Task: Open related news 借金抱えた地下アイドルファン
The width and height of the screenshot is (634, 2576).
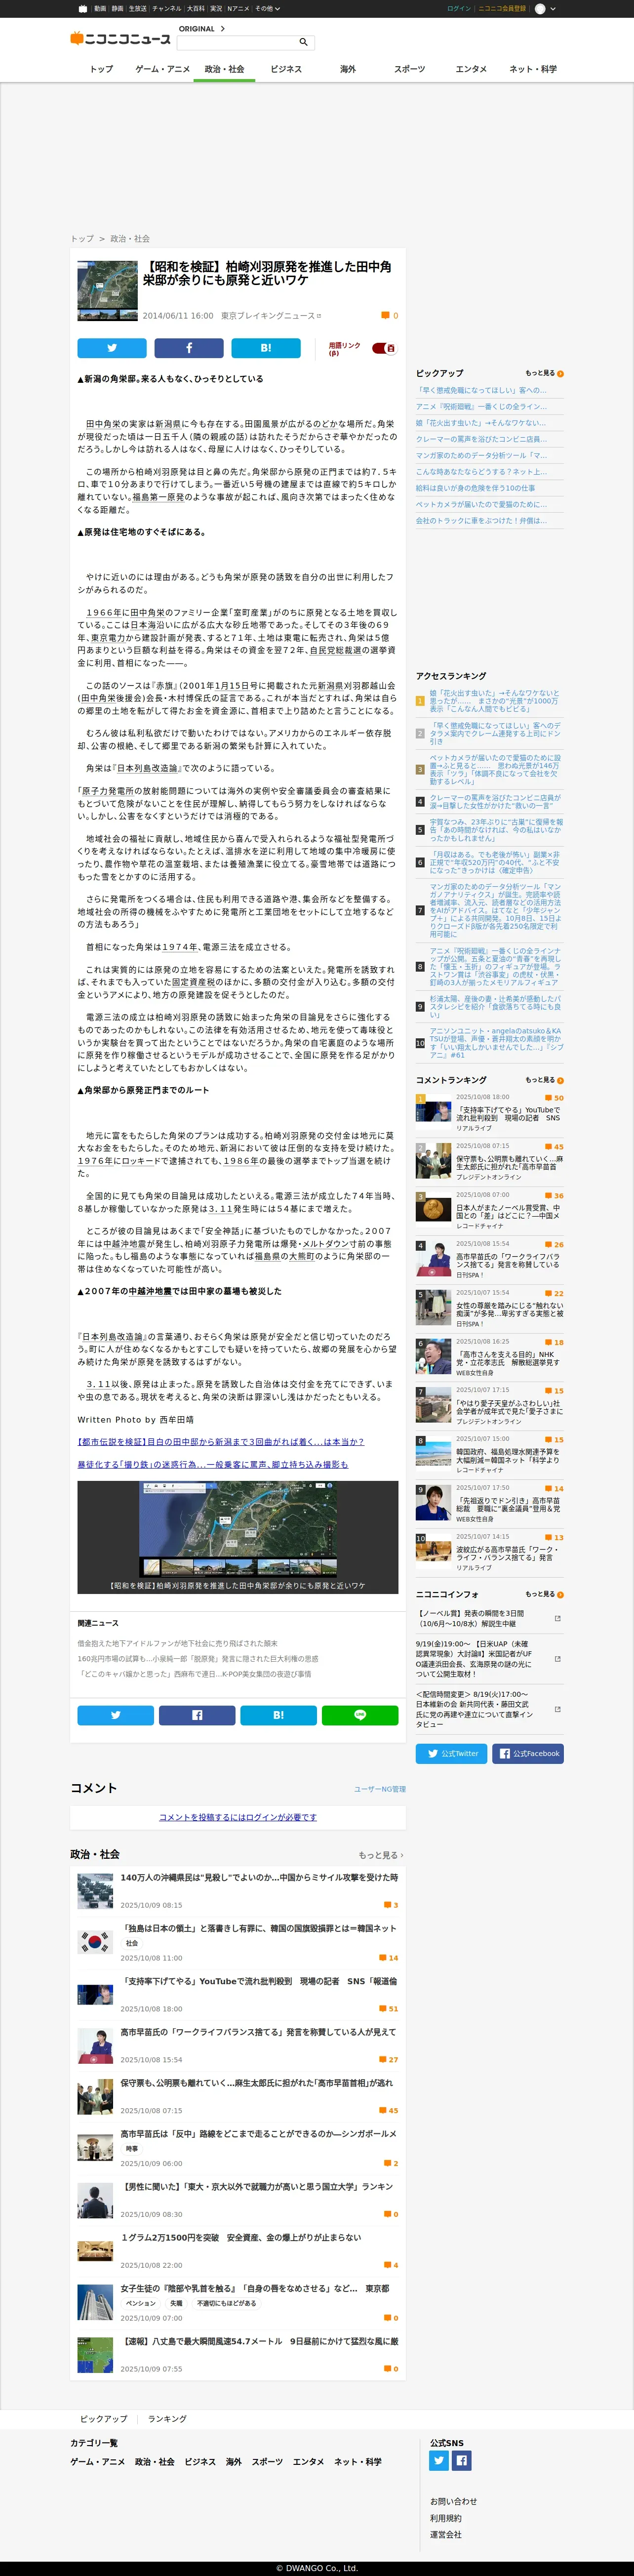Action: pos(178,1643)
